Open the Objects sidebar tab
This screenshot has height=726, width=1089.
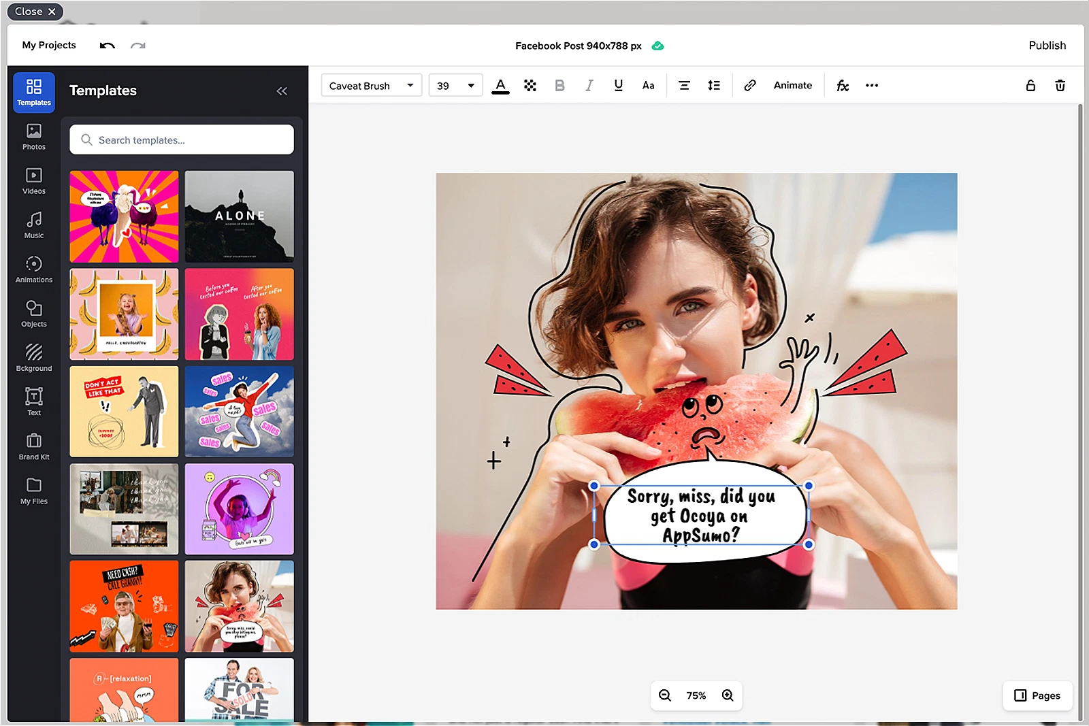coord(34,314)
